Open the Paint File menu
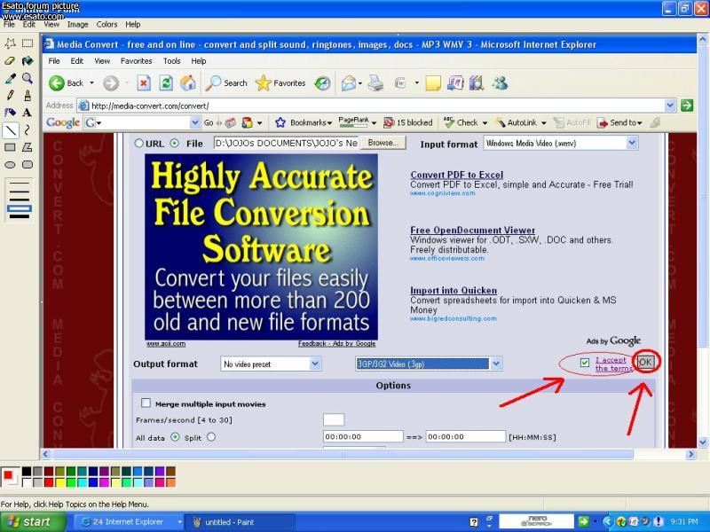Image resolution: width=710 pixels, height=532 pixels. [x=9, y=25]
